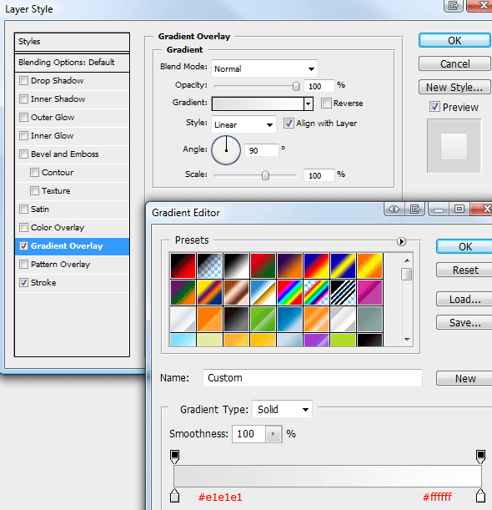
Task: Click the Angle dial control
Action: [x=226, y=150]
